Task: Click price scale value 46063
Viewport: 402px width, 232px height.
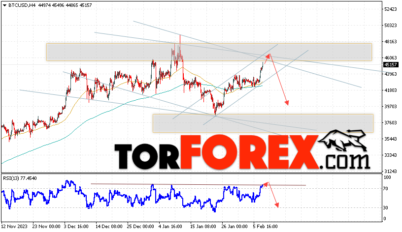Action: (391, 58)
